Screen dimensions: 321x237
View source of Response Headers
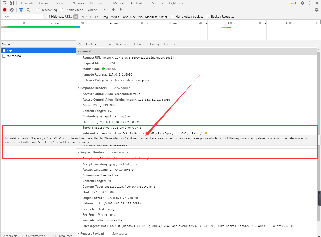(122, 88)
